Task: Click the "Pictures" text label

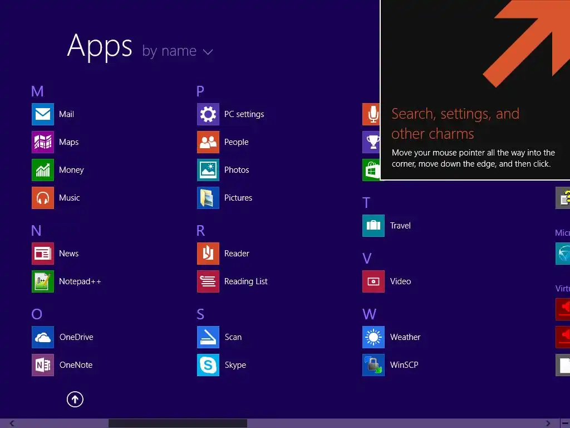Action: click(x=238, y=198)
